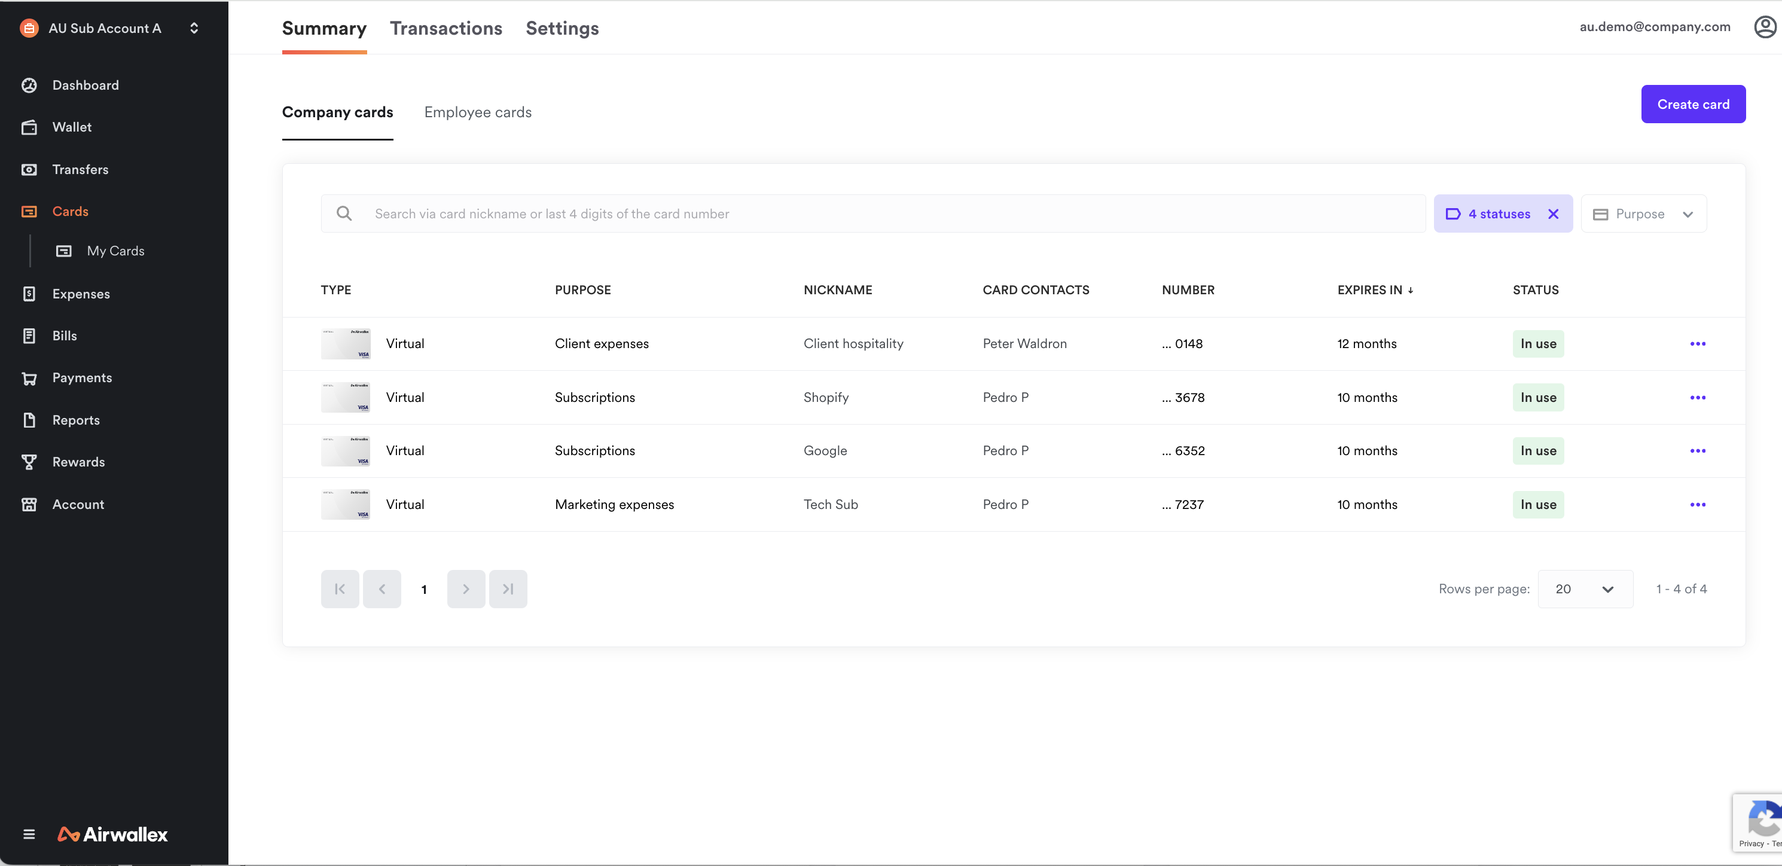
Task: Switch to the Employee cards tab
Action: 477,112
